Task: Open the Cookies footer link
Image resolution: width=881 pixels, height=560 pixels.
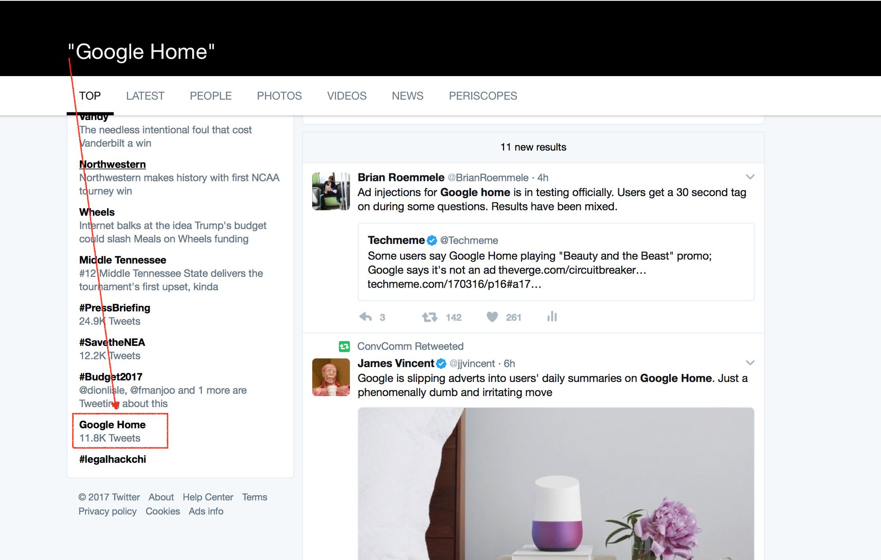Action: 163,511
